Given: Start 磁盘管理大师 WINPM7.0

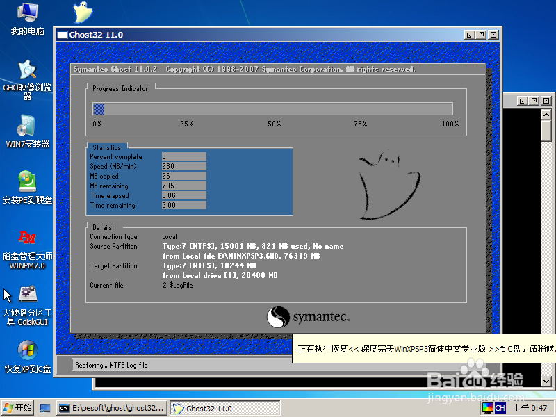Looking at the screenshot, I should click(27, 243).
